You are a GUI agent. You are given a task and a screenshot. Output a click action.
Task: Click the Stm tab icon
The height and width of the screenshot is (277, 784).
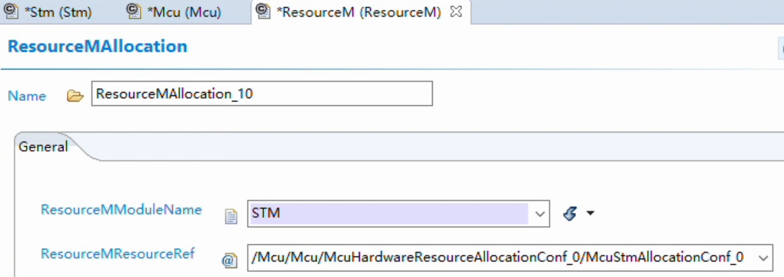11,11
